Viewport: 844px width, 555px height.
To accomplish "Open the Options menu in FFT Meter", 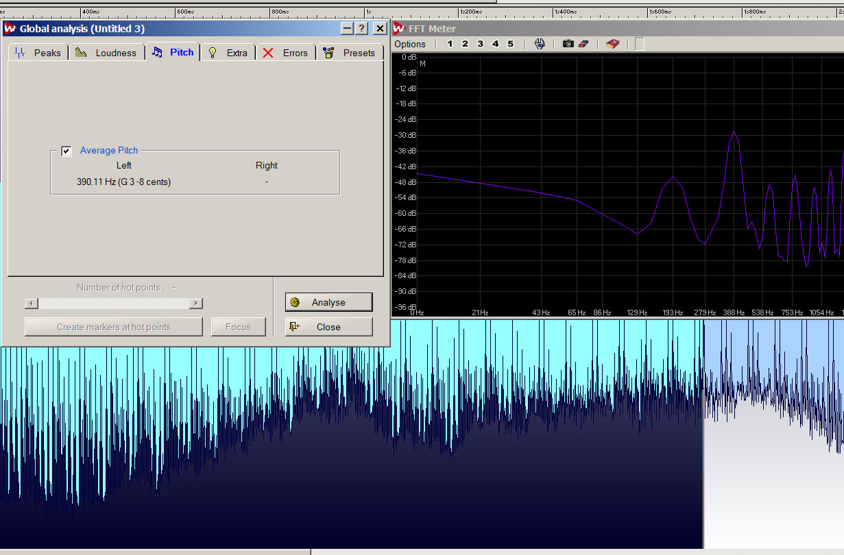I will coord(410,44).
